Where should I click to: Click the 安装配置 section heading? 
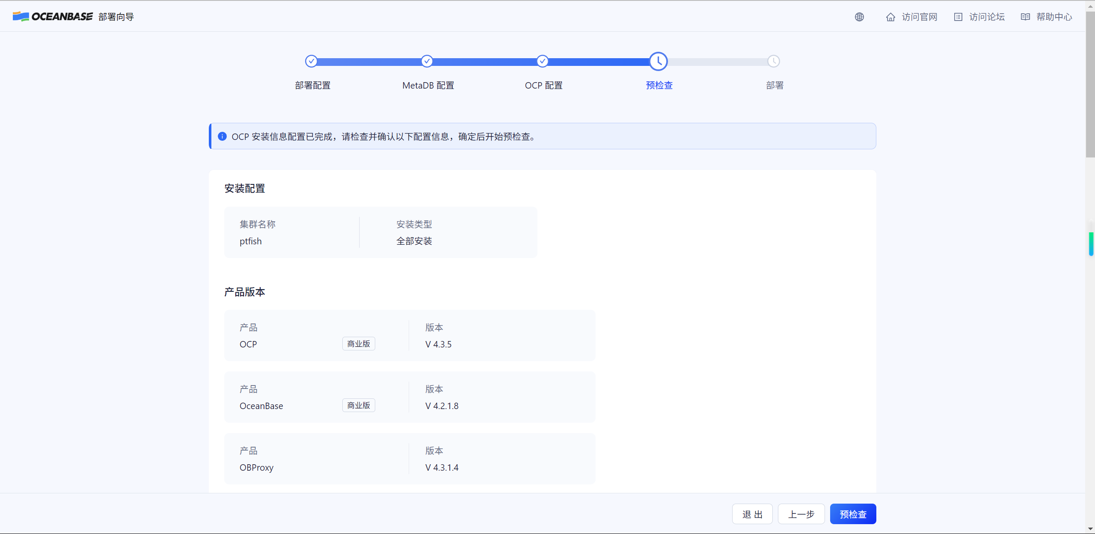(245, 188)
